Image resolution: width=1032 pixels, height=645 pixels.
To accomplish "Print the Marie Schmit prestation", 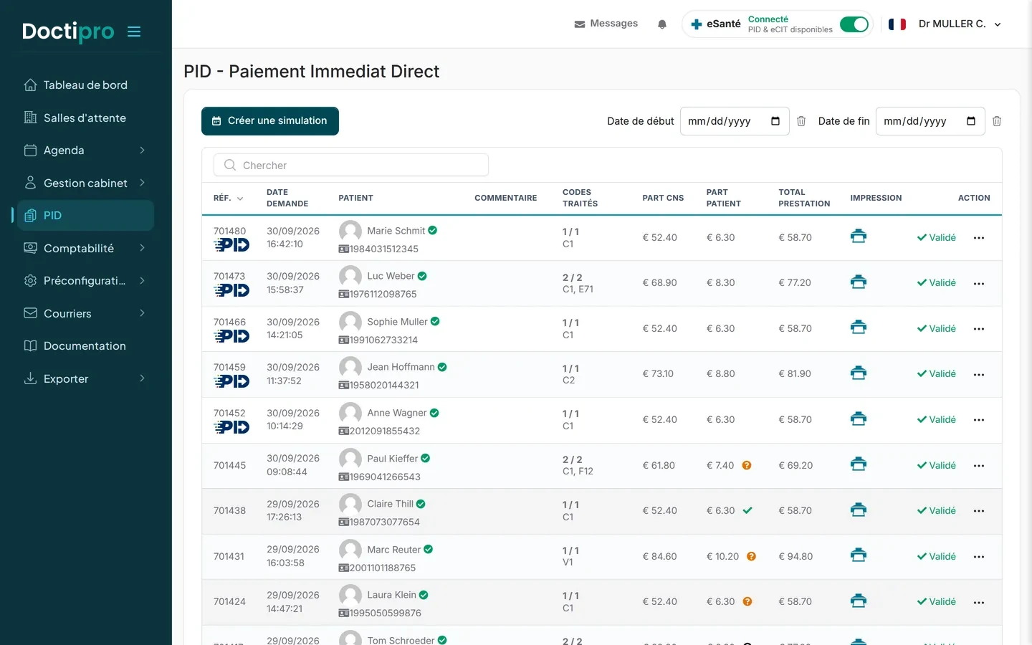I will tap(859, 236).
